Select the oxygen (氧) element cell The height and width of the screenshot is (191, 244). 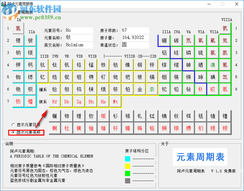pos(200,40)
